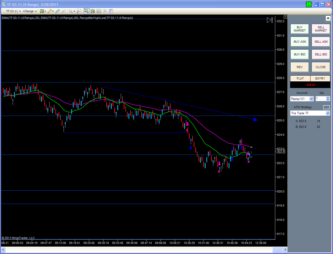This screenshot has height=254, width=333.
Task: Click the 830.0 price axis label
Action: [281, 50]
